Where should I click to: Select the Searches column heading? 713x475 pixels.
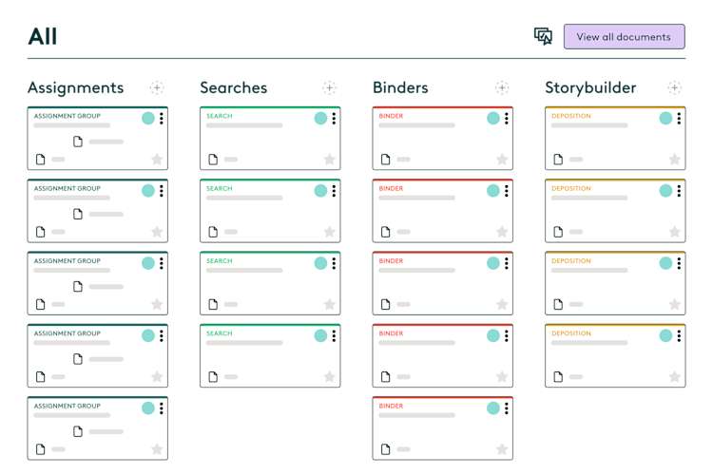233,88
